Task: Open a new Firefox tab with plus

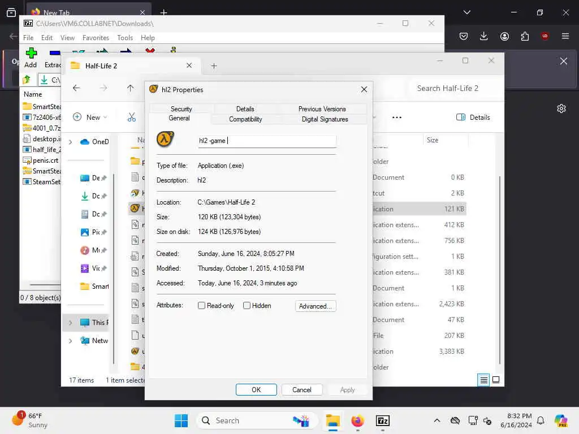Action: [x=163, y=12]
